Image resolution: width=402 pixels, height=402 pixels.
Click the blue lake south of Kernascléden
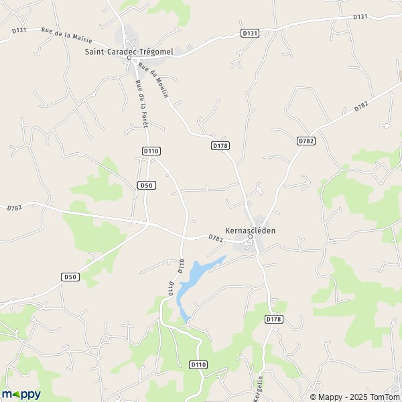point(194,282)
